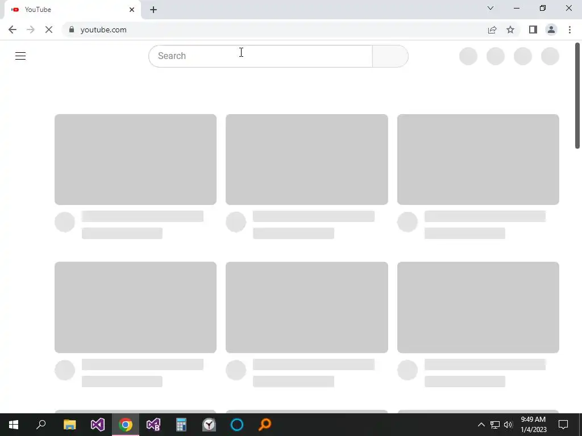
Task: Open the clock app taskbar icon
Action: click(x=209, y=425)
